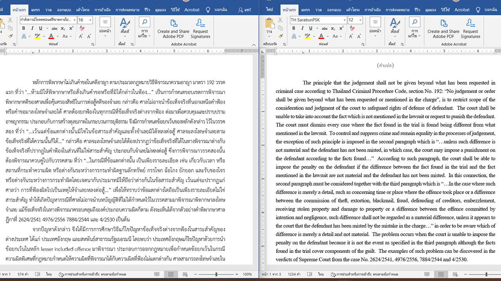Click Tell Me lightbulb in left window
Image resolution: width=501 pixels, height=281 pixels.
tap(208, 9)
